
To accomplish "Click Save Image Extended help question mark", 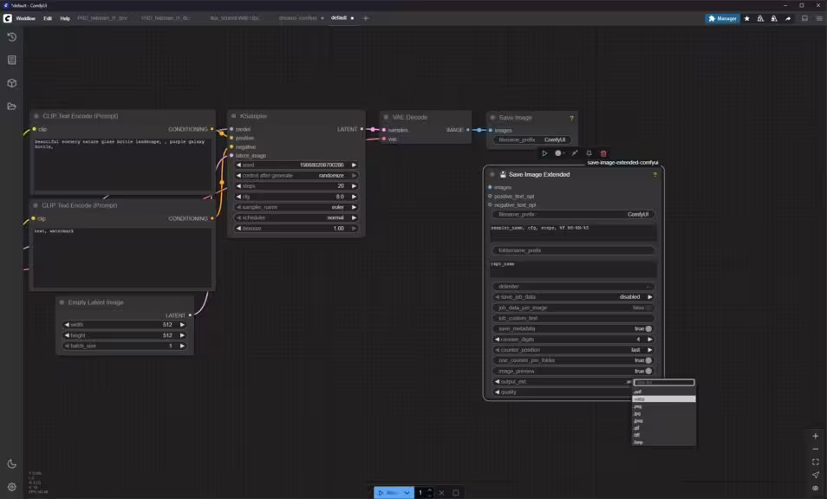I will tap(655, 174).
